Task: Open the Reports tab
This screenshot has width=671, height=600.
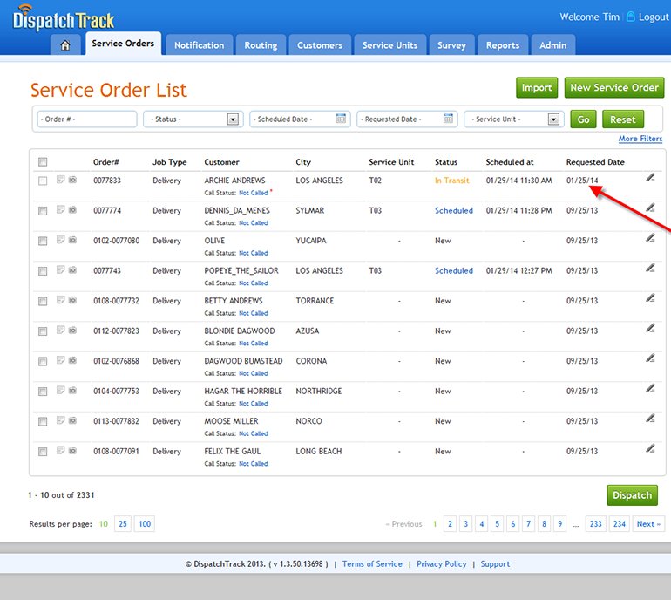Action: coord(502,45)
